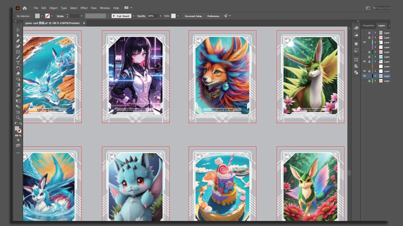Click the Stroke label link
This screenshot has height=226, width=403.
(x=60, y=16)
